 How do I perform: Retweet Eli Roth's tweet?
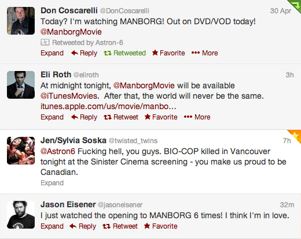click(121, 117)
